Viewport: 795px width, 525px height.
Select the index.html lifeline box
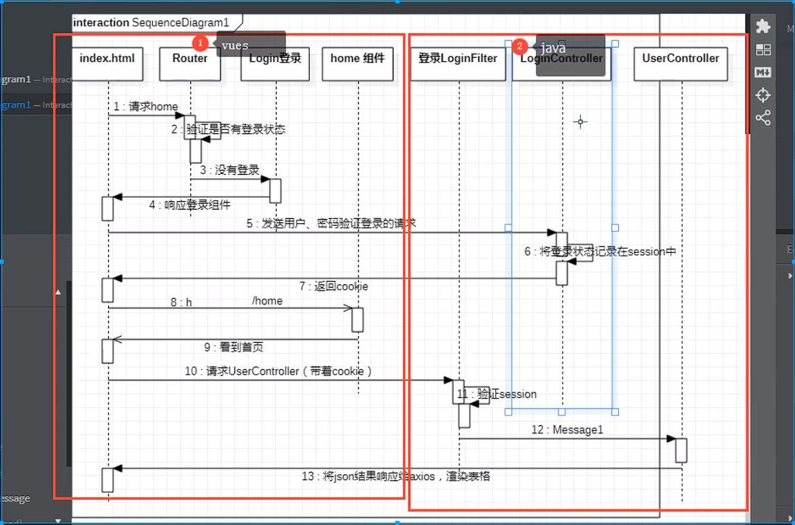(107, 63)
